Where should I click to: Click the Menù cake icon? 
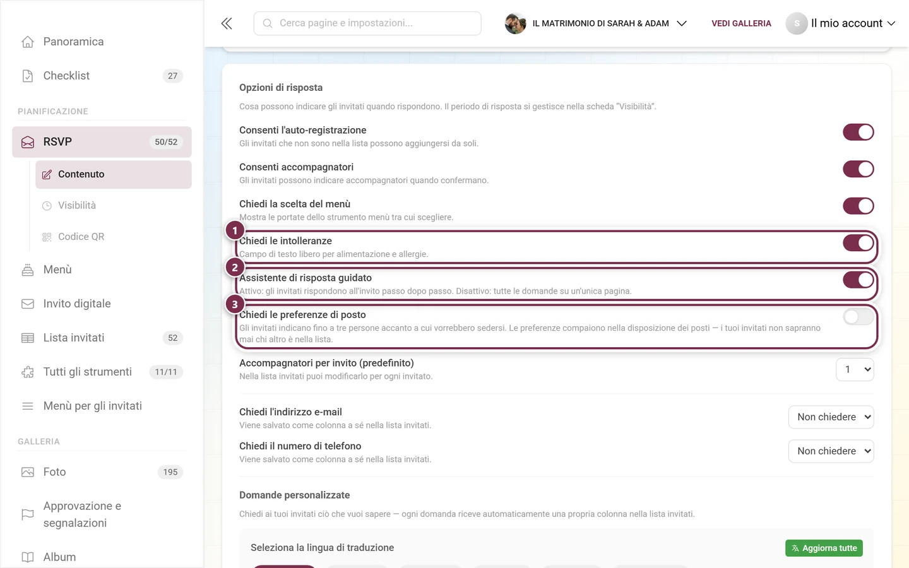[x=28, y=269]
